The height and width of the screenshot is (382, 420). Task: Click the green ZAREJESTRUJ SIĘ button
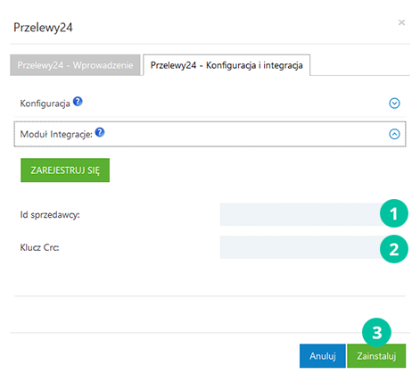click(65, 170)
